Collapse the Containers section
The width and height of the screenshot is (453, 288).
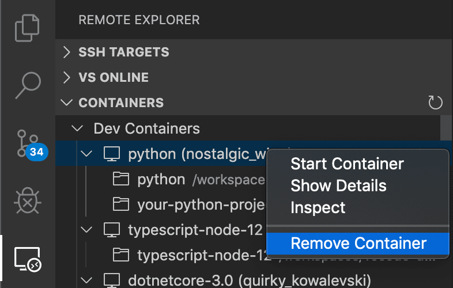click(67, 103)
